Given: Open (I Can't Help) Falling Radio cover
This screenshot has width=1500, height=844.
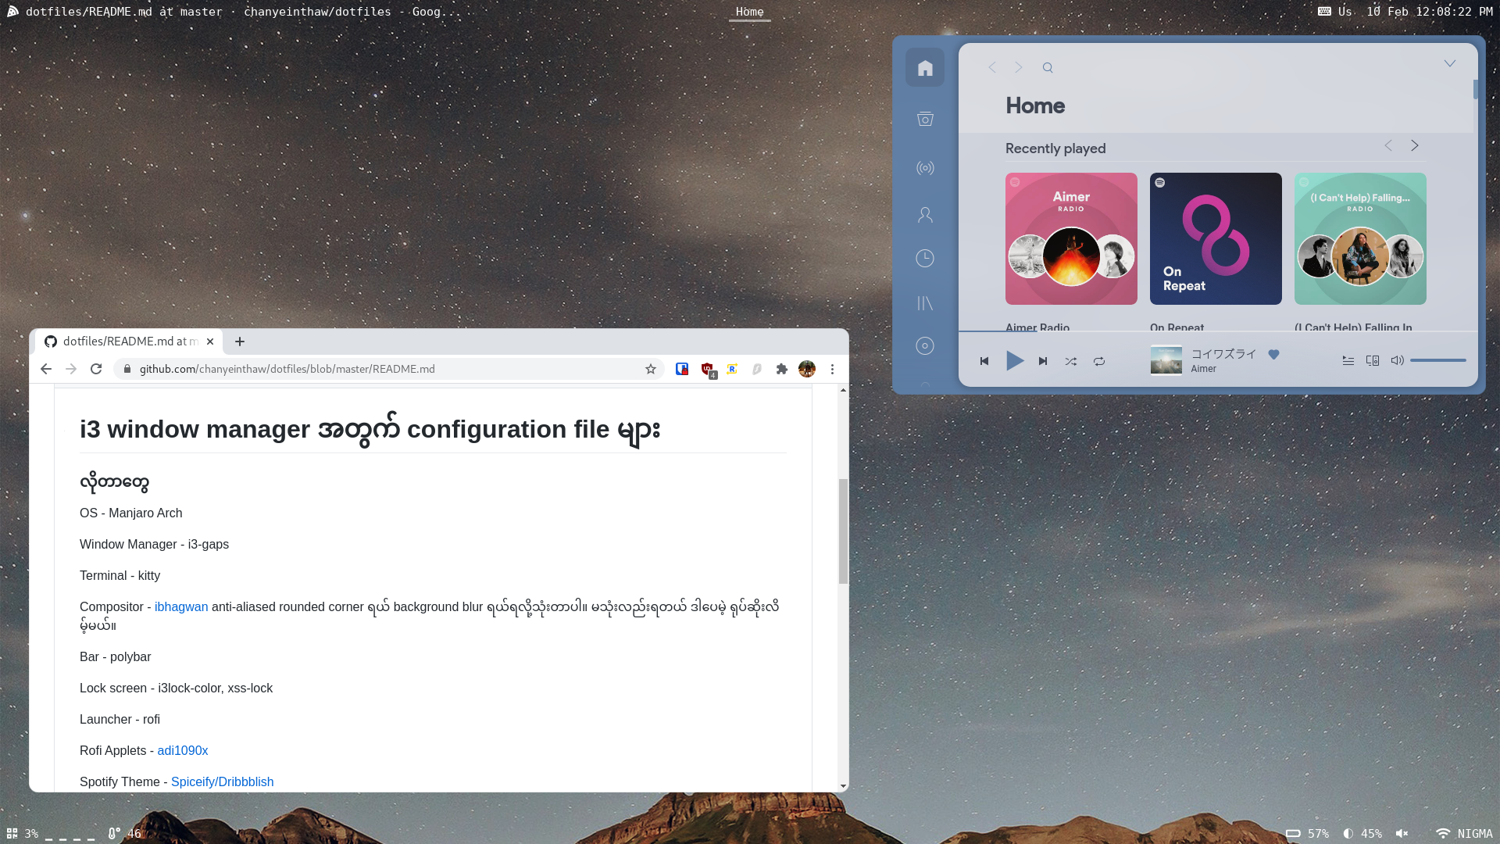Looking at the screenshot, I should (1360, 238).
